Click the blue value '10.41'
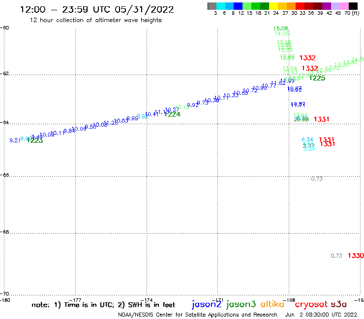Screen dimensions: 364x319 152,114
